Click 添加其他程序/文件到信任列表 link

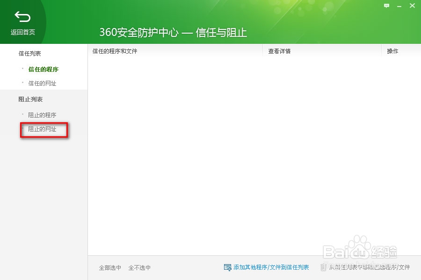(x=271, y=267)
